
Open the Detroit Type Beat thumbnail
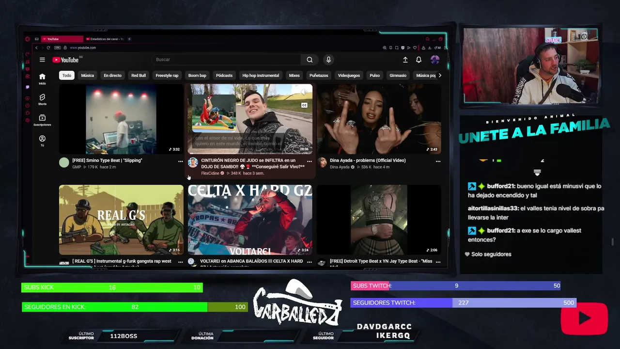click(x=379, y=220)
